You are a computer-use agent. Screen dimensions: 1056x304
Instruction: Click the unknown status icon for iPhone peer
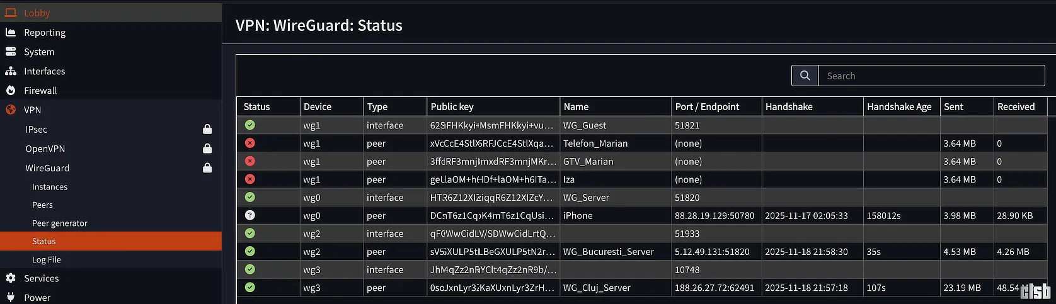point(250,215)
